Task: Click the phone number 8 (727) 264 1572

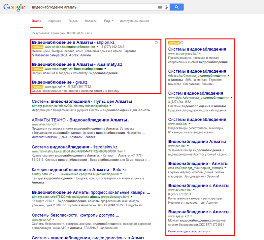Action: pos(180,102)
